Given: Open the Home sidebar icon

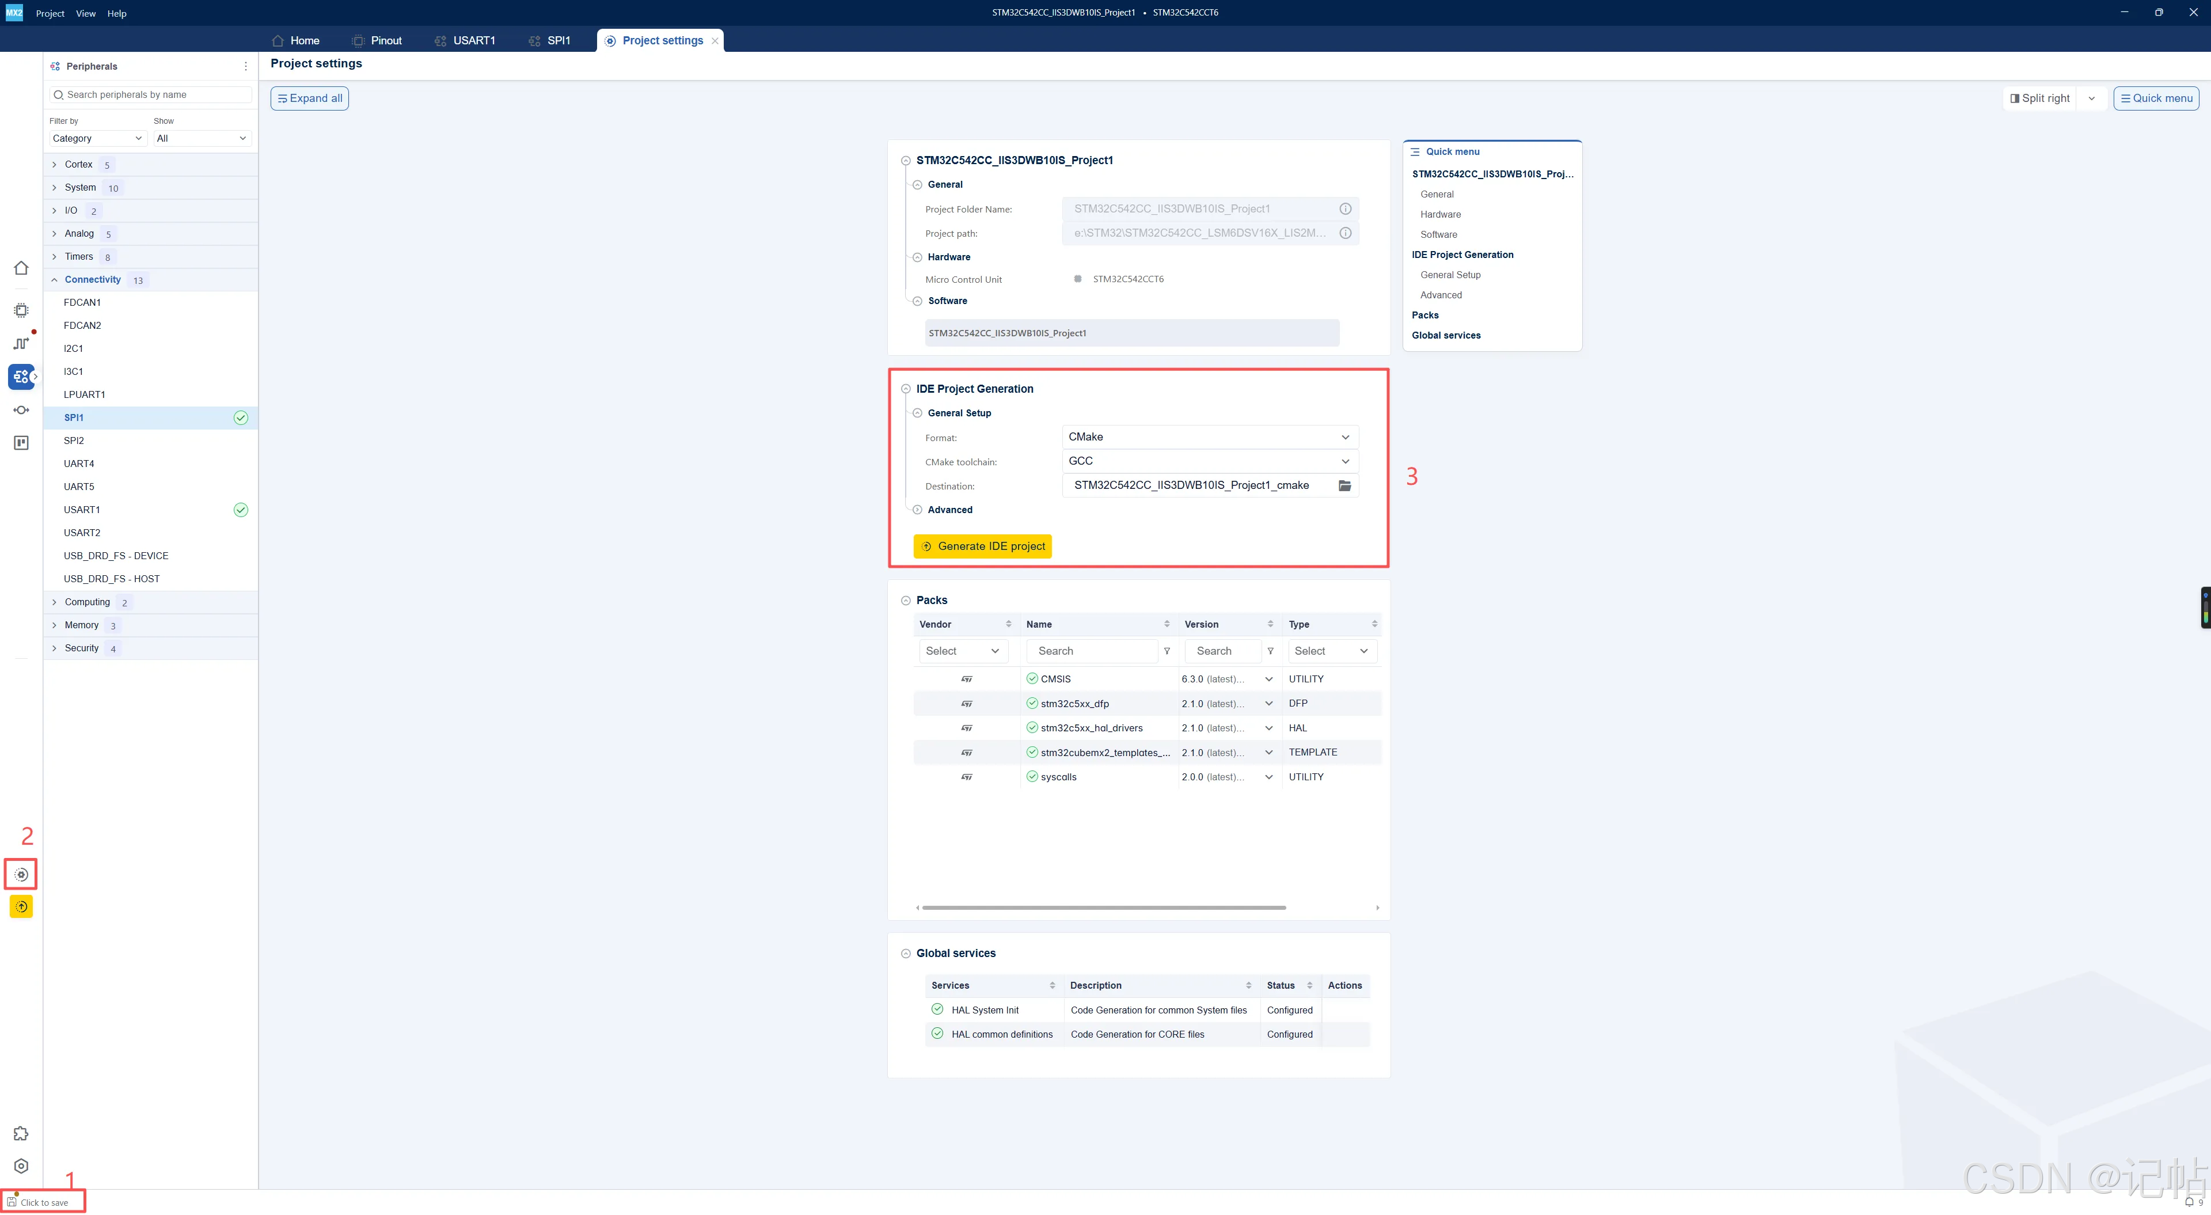Looking at the screenshot, I should (x=21, y=268).
